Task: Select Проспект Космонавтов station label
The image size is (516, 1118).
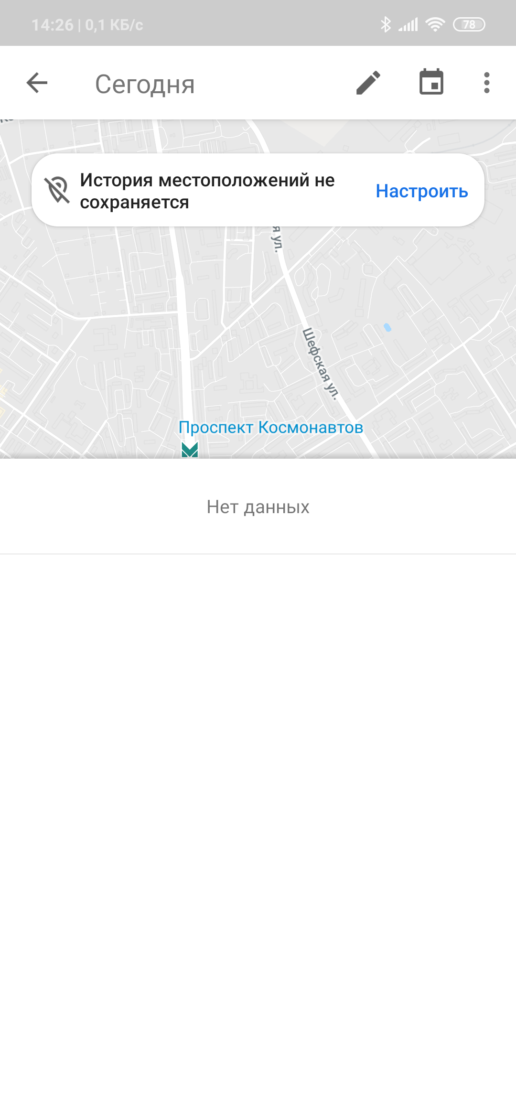Action: click(271, 427)
